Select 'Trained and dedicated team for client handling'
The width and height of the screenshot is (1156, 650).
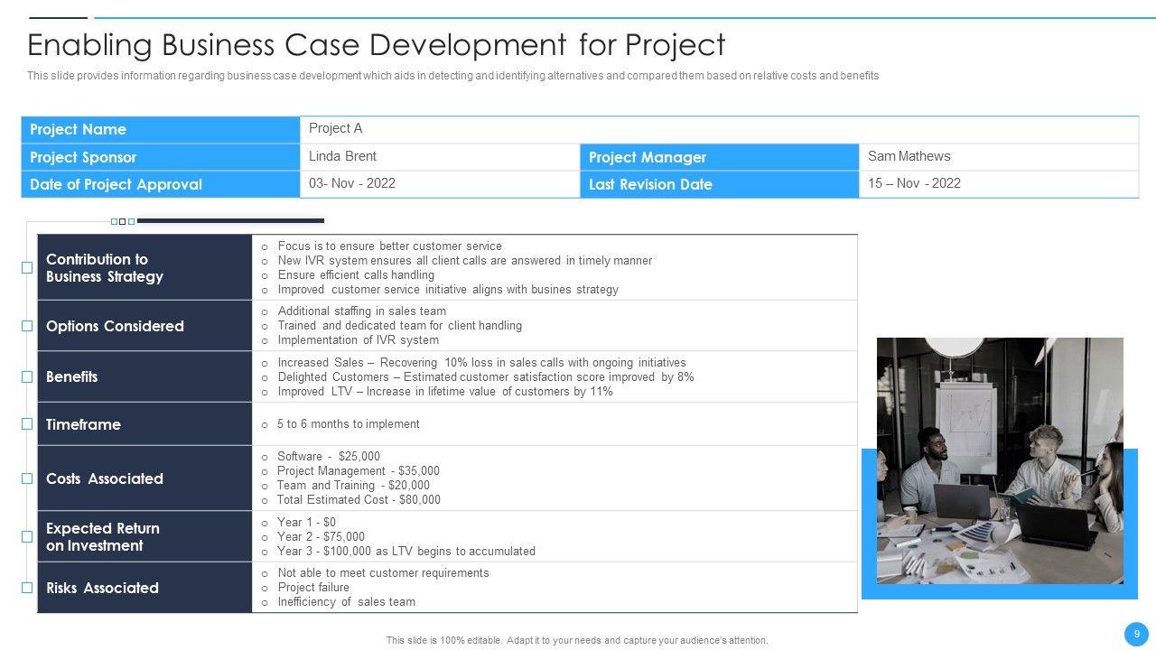pos(399,326)
